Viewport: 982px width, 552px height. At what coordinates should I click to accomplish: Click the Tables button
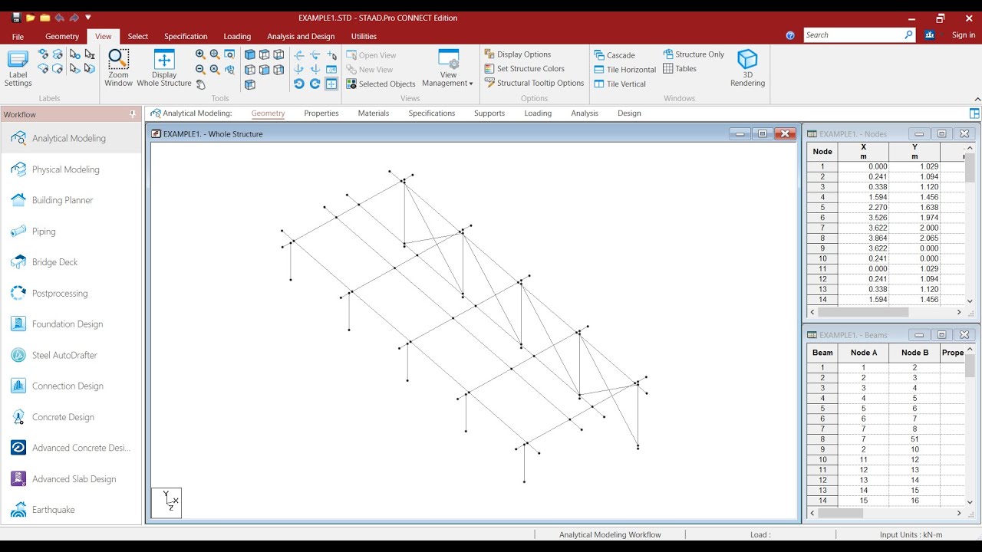coord(680,69)
